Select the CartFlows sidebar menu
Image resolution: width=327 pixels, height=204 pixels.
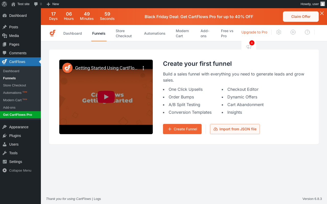pyautogui.click(x=20, y=62)
